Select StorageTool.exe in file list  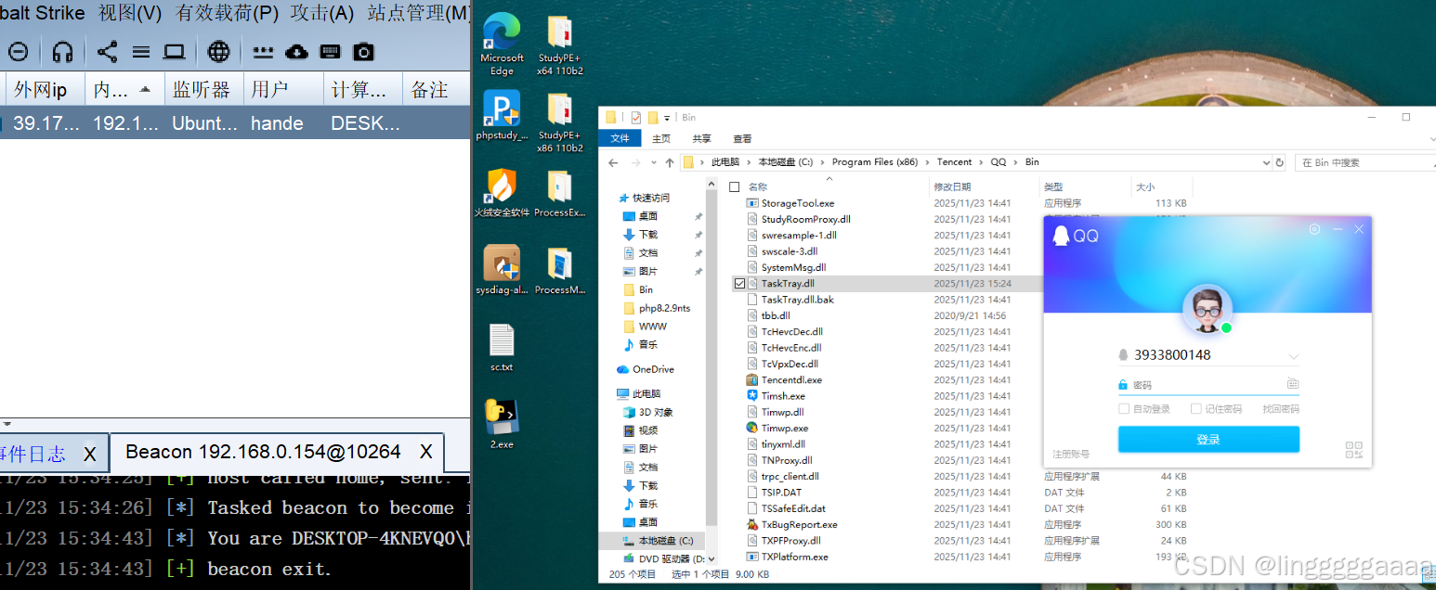click(798, 203)
